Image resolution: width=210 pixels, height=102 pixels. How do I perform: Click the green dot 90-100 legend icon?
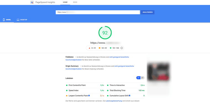click(111, 48)
